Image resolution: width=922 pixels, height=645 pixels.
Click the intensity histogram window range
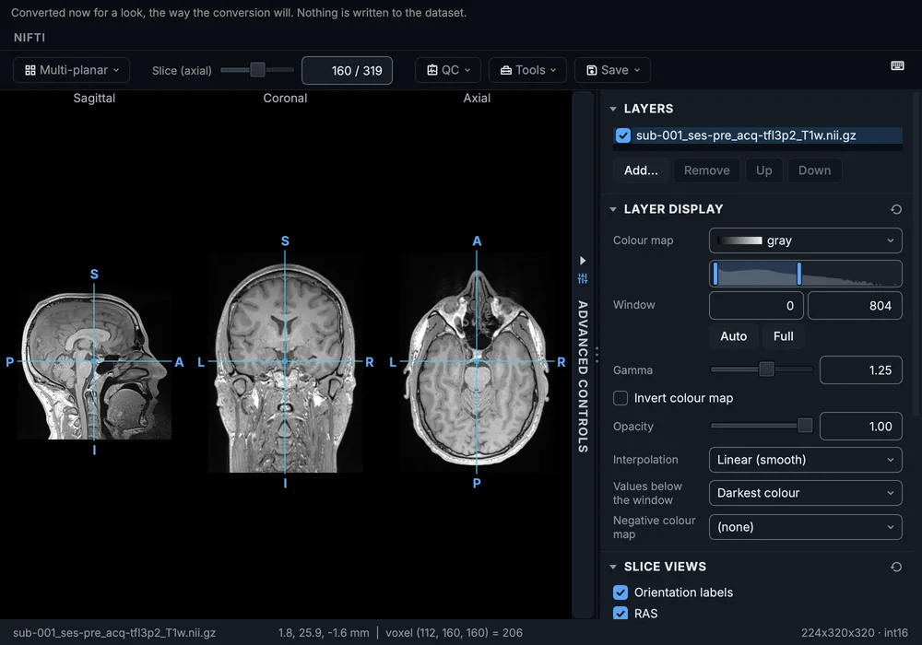point(806,274)
